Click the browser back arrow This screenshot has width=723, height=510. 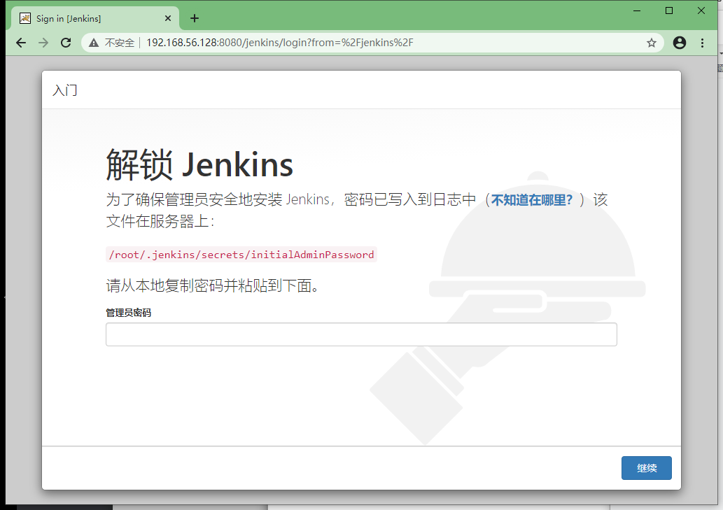coord(21,43)
